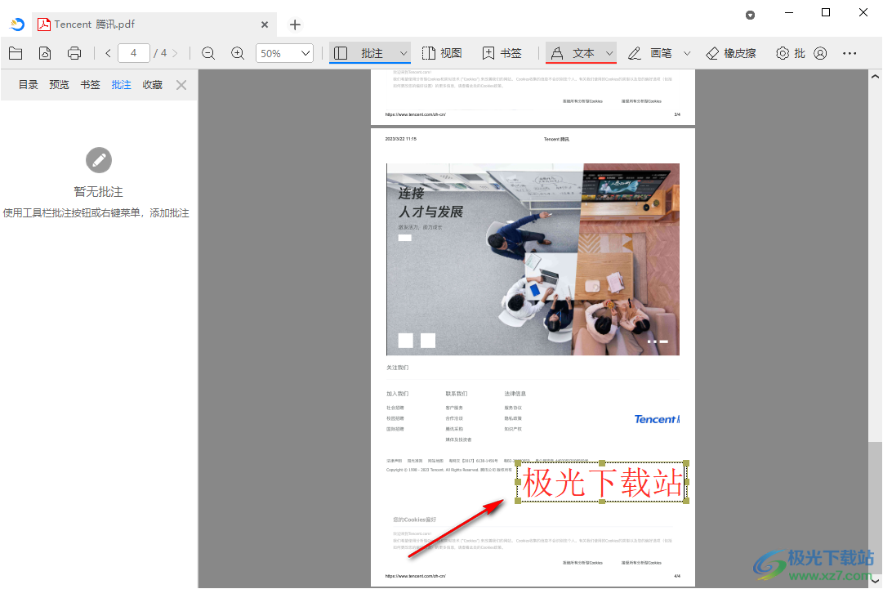
Task: Open a new tab with plus button
Action: click(295, 25)
